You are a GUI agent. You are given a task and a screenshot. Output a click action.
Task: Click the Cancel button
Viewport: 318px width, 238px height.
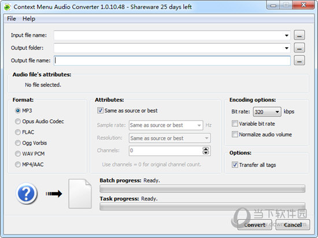(x=293, y=225)
